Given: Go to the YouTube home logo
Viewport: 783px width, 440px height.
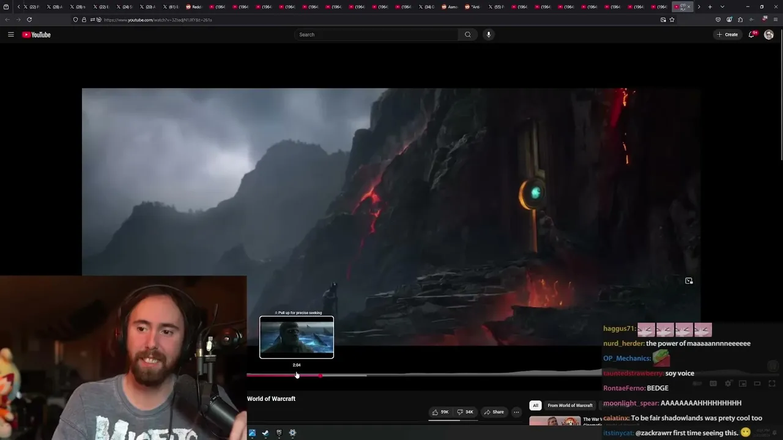Looking at the screenshot, I should pyautogui.click(x=37, y=35).
